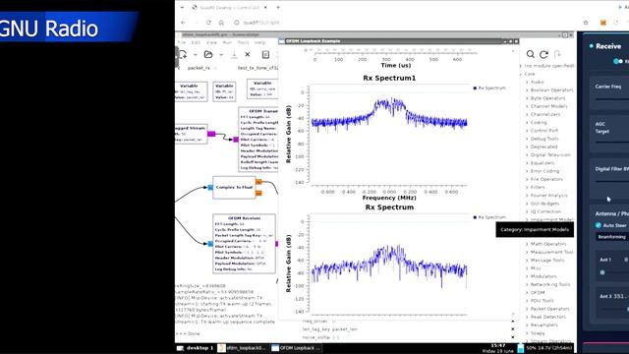
Task: Expand the Coding category
Action: click(x=527, y=122)
